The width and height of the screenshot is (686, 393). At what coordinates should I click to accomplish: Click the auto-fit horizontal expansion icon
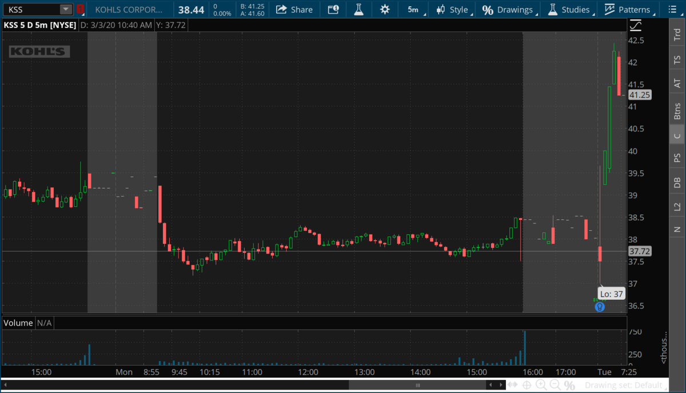[x=511, y=386]
